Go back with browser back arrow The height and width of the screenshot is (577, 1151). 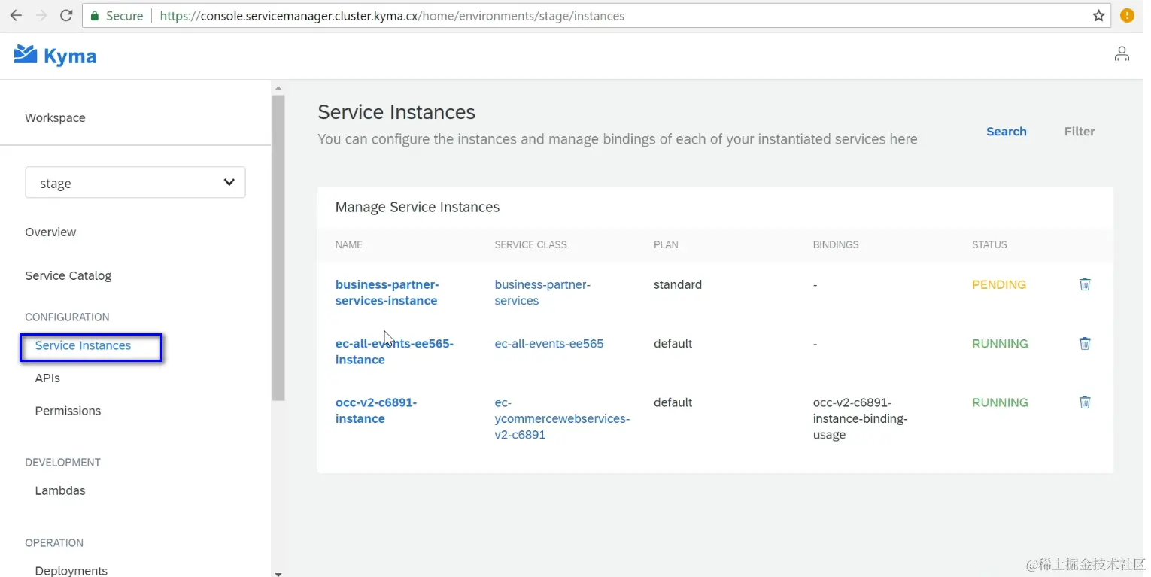(16, 16)
